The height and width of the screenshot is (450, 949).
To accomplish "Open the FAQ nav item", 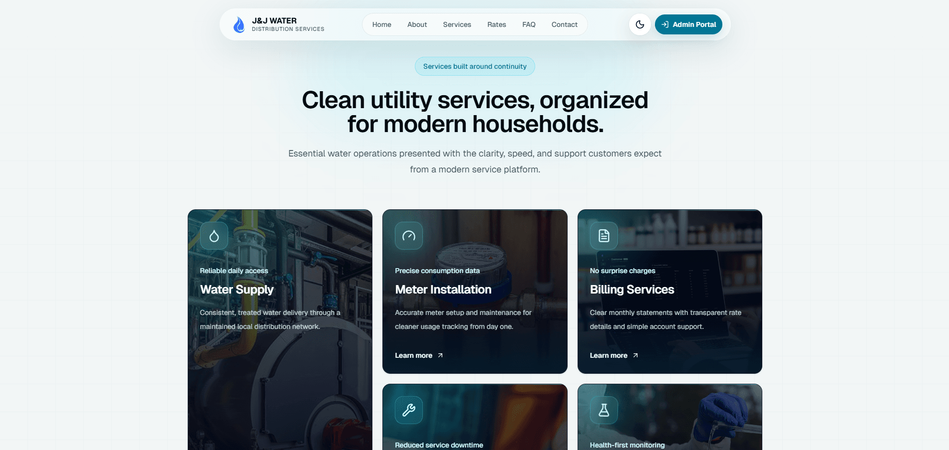I will [529, 24].
